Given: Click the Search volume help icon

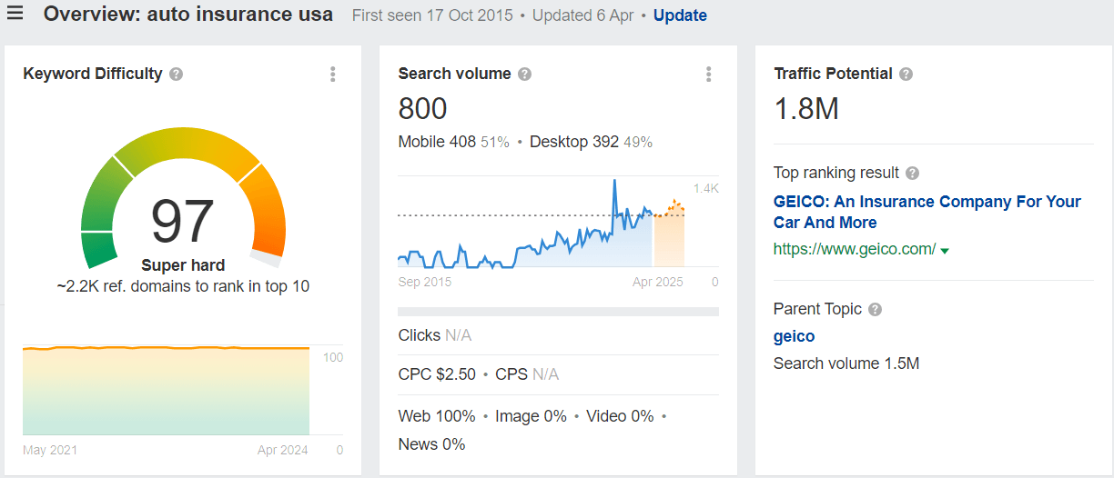Looking at the screenshot, I should pos(525,75).
